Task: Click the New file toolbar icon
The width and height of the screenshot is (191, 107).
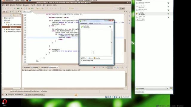Action: pos(4,8)
